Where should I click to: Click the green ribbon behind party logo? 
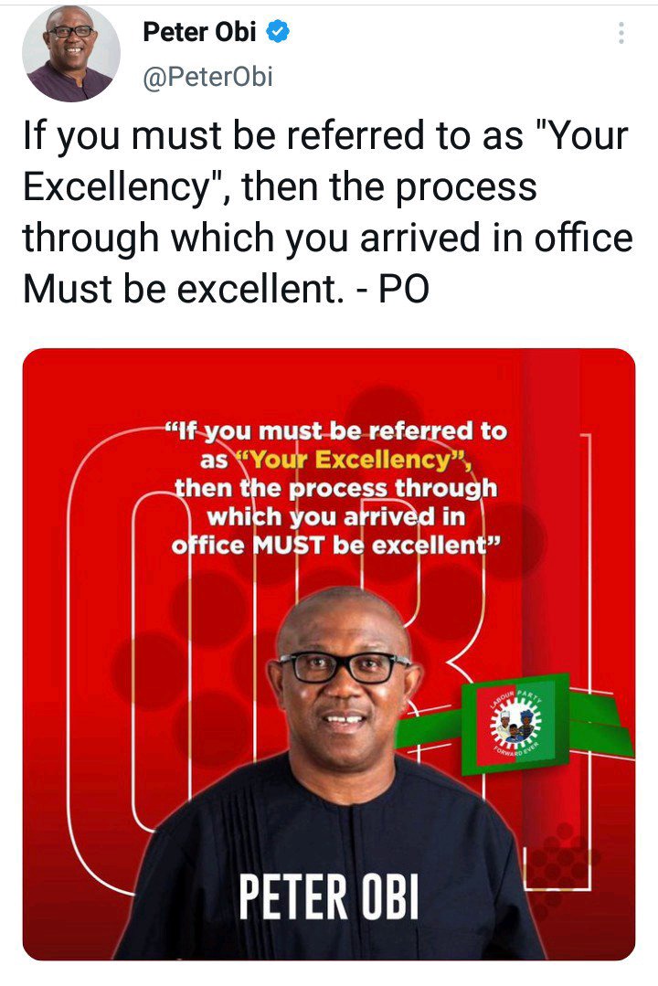[x=600, y=723]
